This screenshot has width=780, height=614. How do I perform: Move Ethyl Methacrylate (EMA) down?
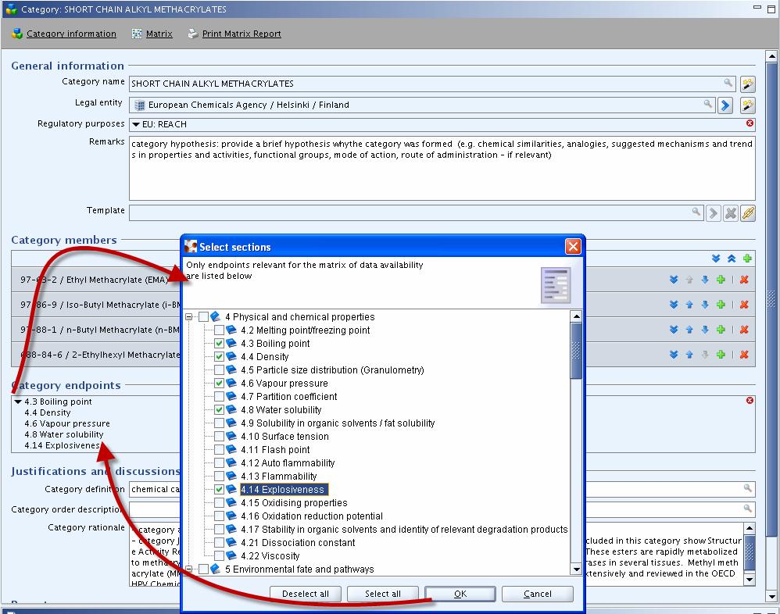(705, 280)
